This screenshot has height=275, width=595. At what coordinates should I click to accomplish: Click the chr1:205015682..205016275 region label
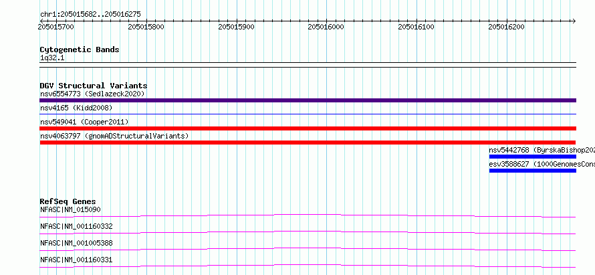pyautogui.click(x=90, y=15)
